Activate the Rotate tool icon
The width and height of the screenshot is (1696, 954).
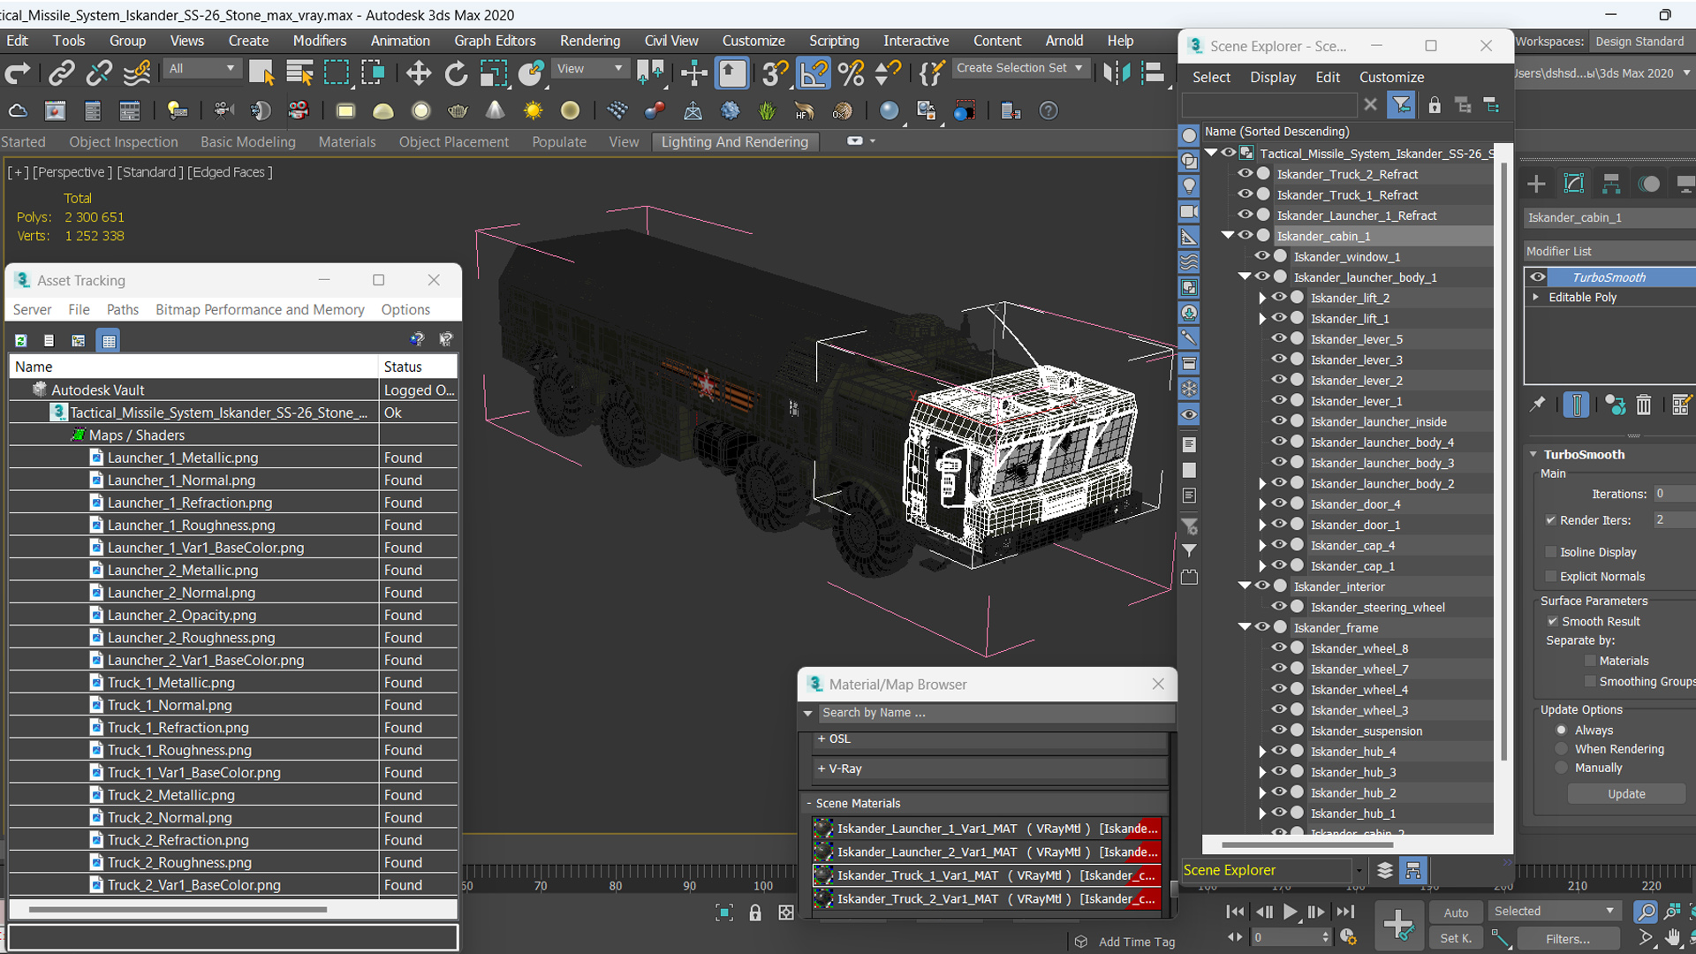click(x=456, y=73)
